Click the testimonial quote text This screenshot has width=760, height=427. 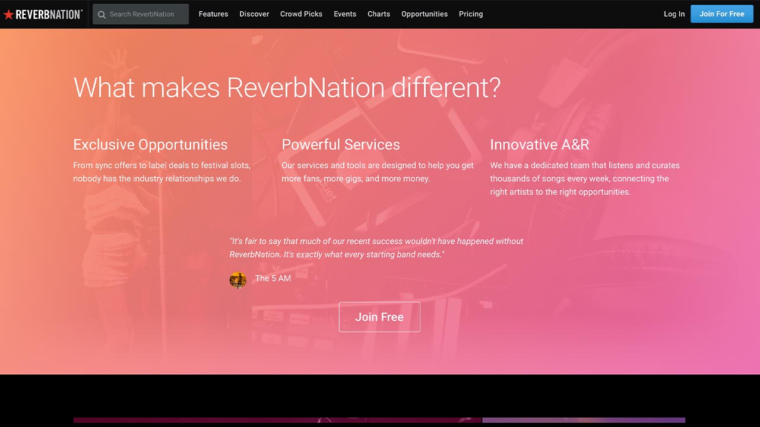[376, 248]
